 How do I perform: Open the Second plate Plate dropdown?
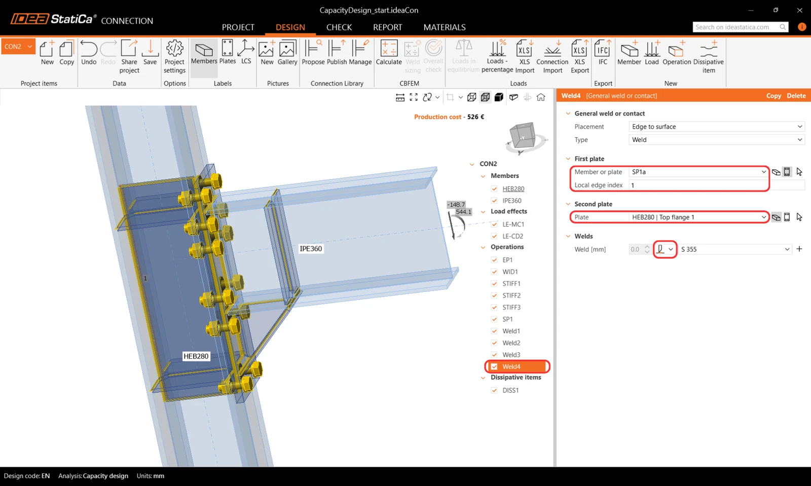tap(698, 217)
